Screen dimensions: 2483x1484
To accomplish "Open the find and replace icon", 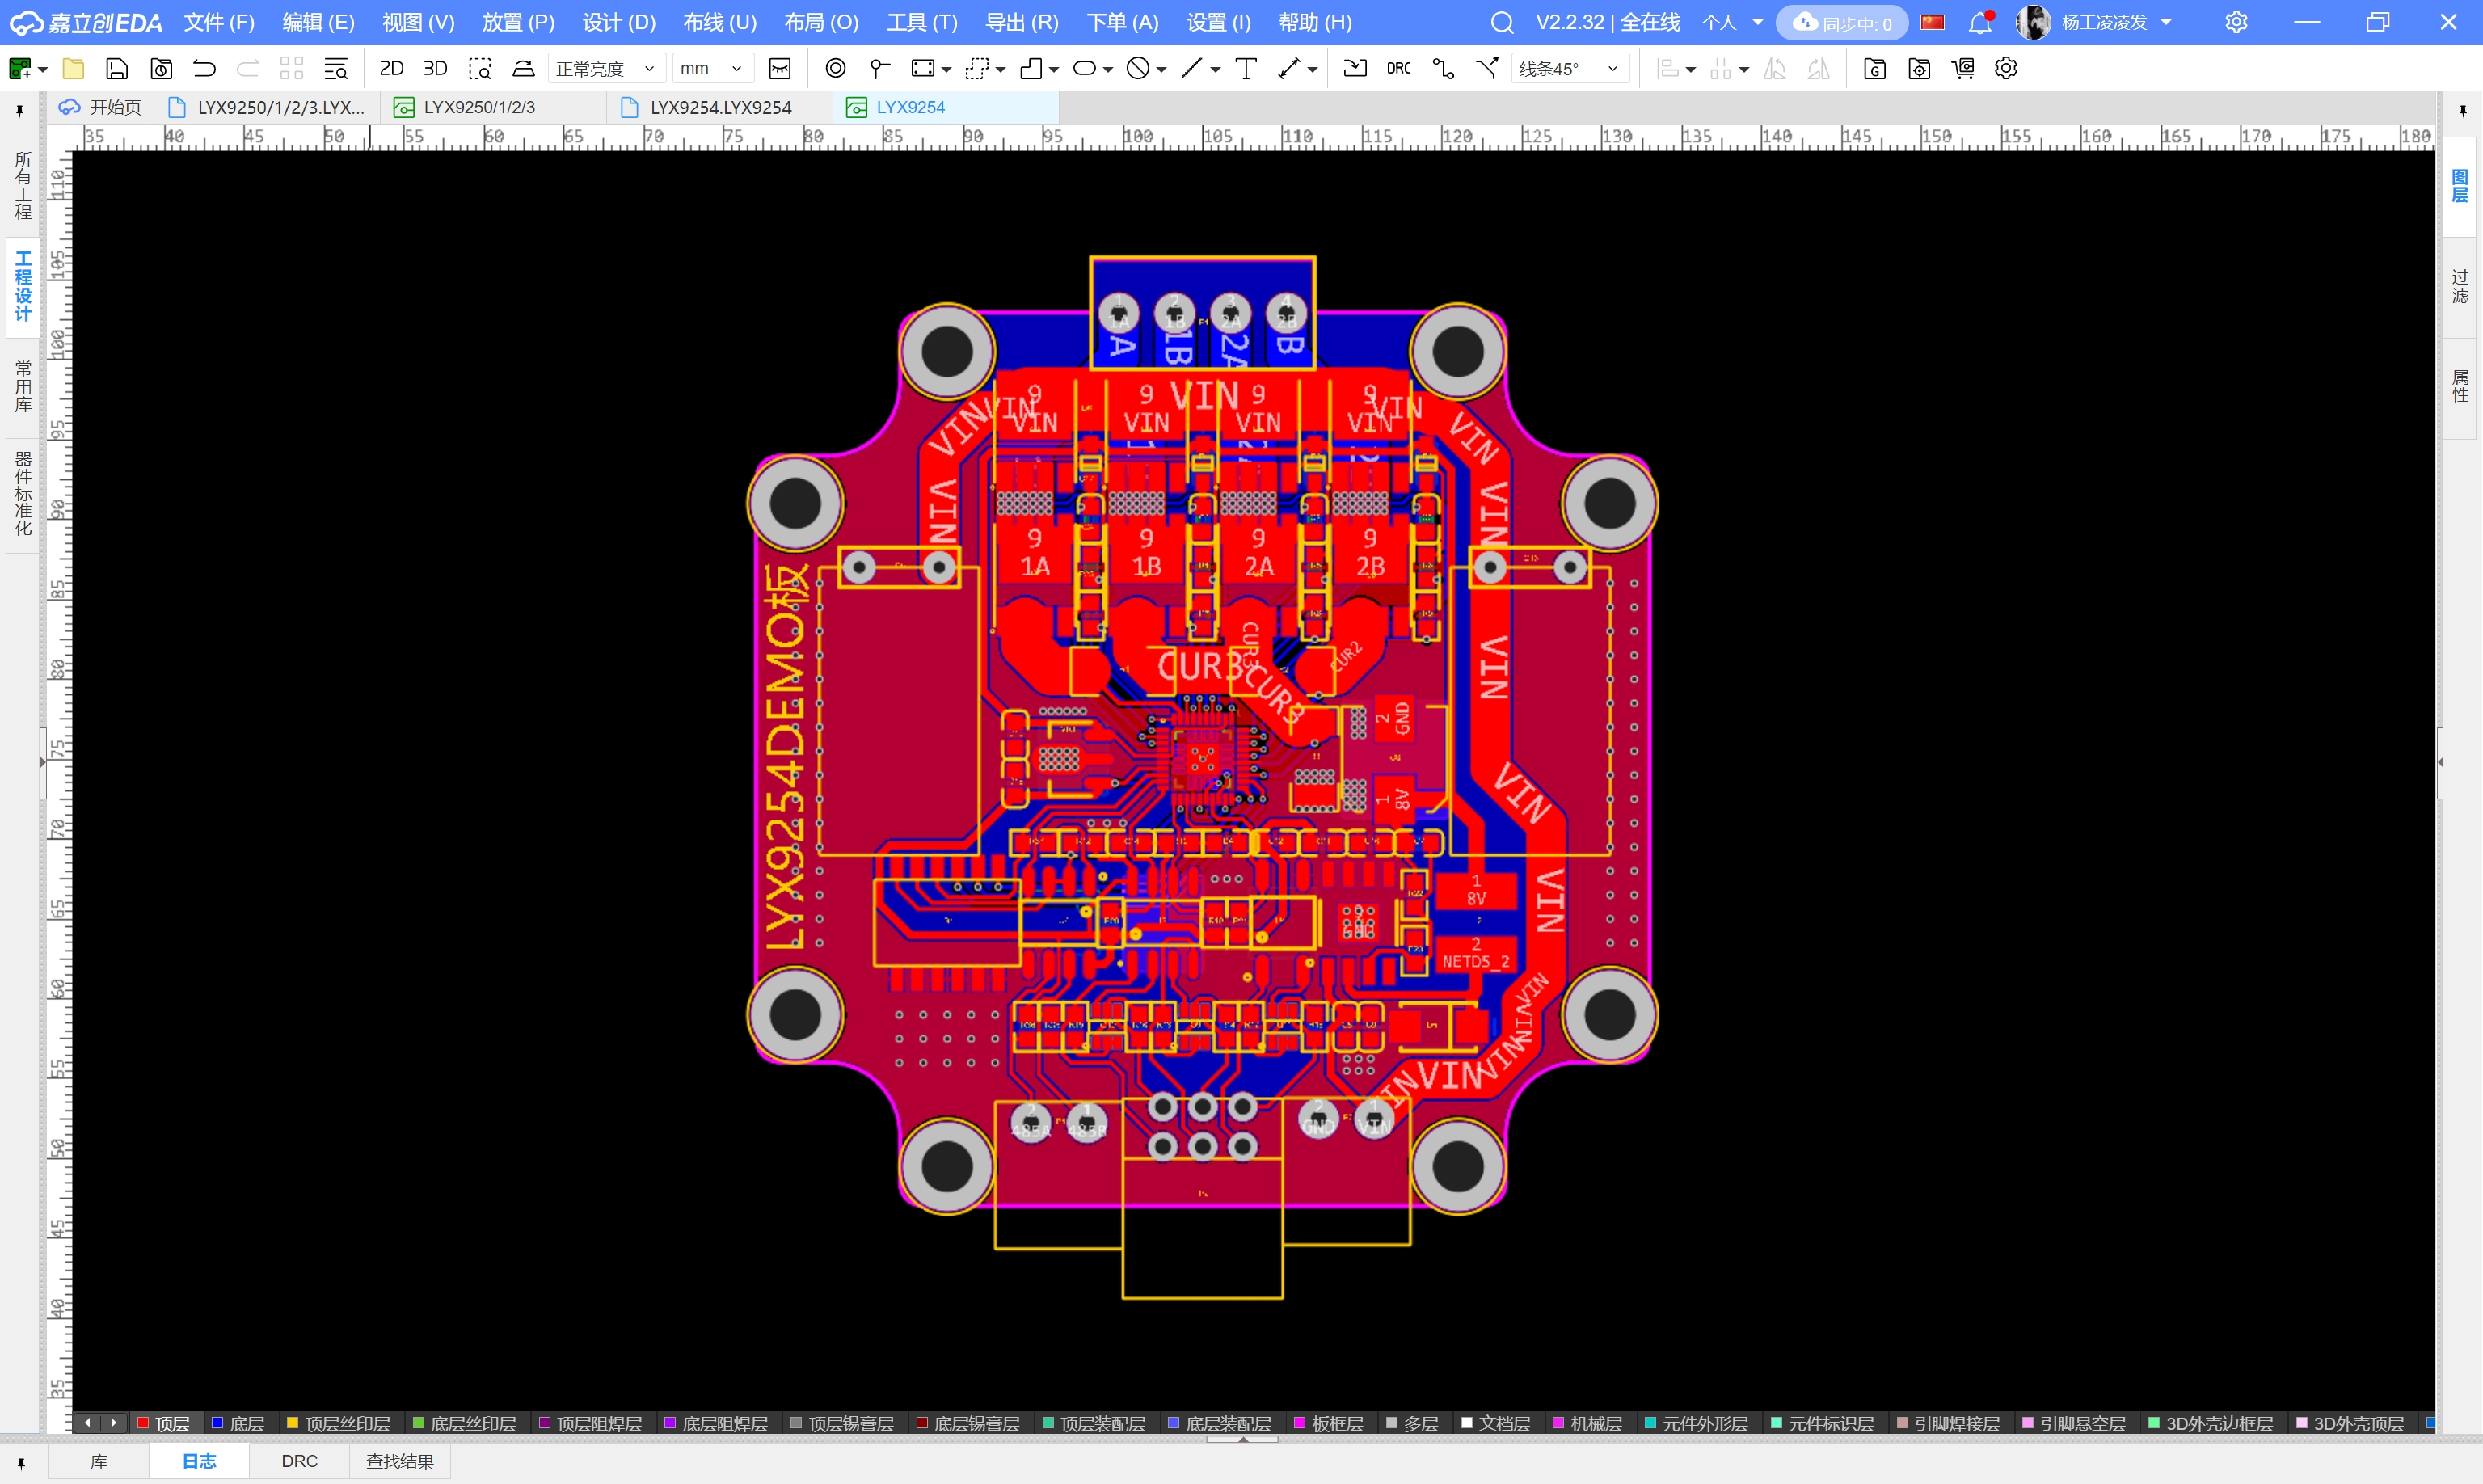I will point(336,68).
